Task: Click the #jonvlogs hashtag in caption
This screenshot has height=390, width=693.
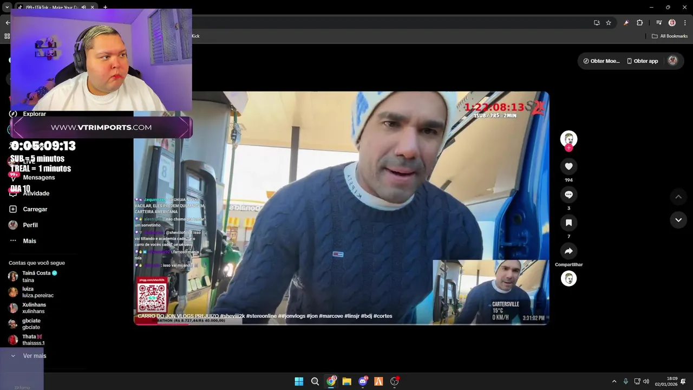Action: (x=292, y=316)
